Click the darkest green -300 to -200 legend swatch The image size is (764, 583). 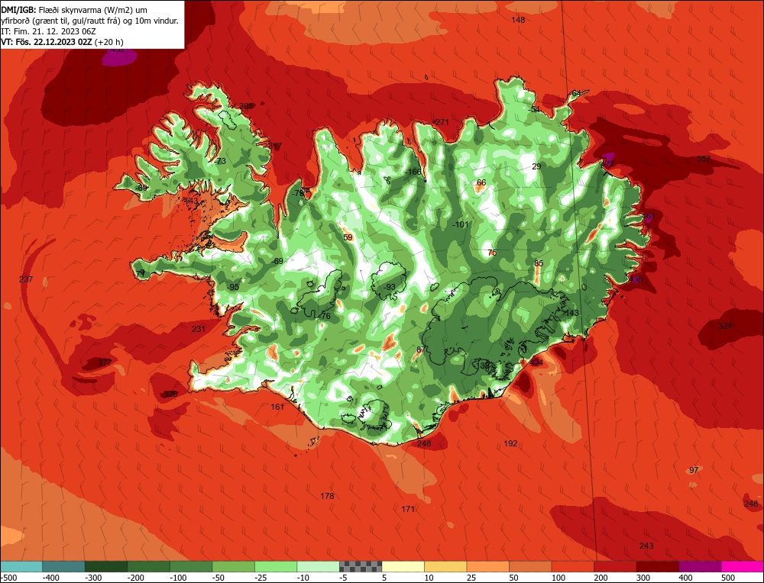[105, 566]
